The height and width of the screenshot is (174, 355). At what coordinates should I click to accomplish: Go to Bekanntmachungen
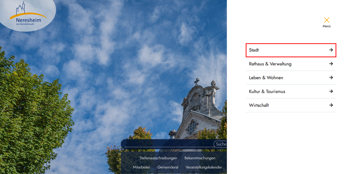click(200, 158)
